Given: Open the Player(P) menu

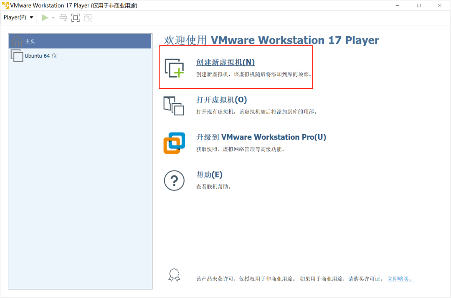Looking at the screenshot, I should pyautogui.click(x=18, y=18).
